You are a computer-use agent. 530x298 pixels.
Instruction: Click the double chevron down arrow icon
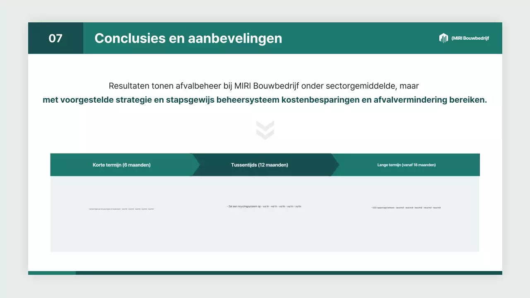click(265, 130)
